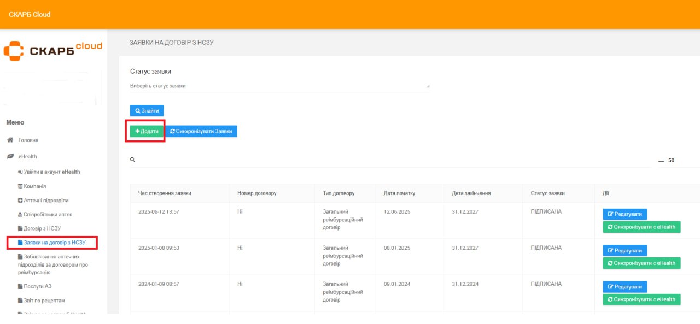Click the SKARB cloud logo

(53, 50)
